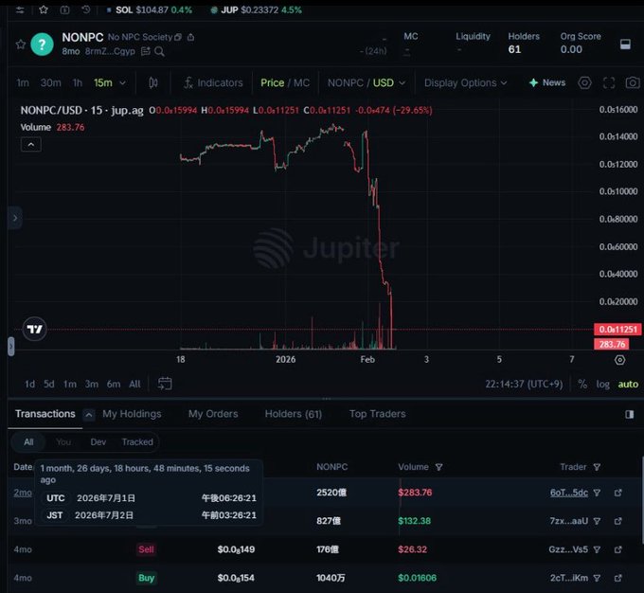The width and height of the screenshot is (644, 593).
Task: Set chart range to All
Action: (134, 385)
